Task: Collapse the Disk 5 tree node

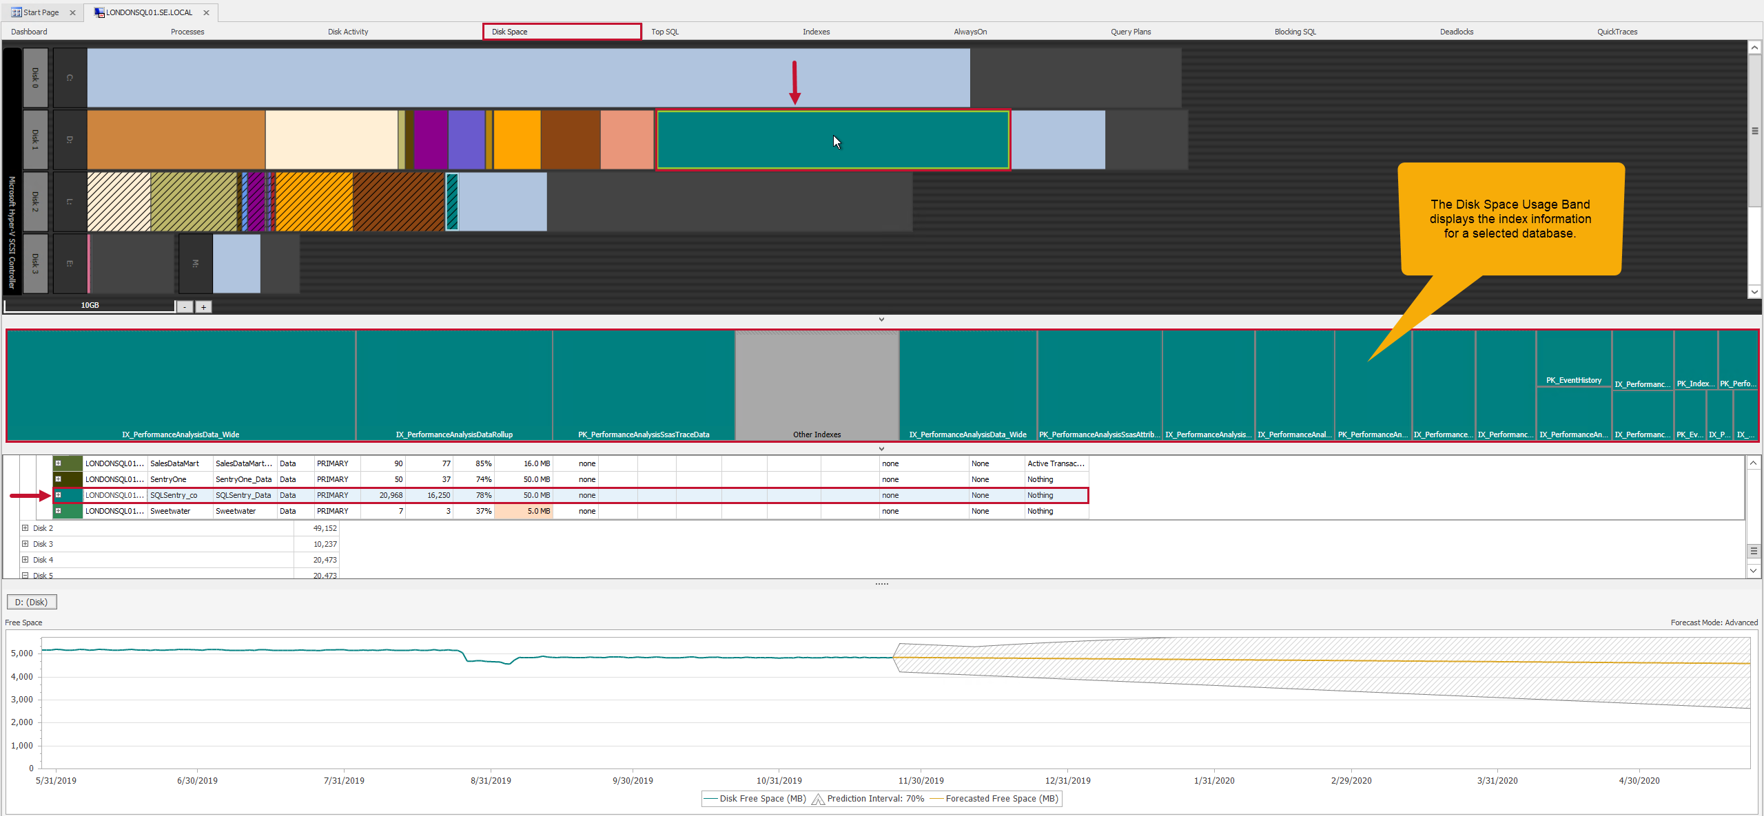Action: [x=25, y=575]
